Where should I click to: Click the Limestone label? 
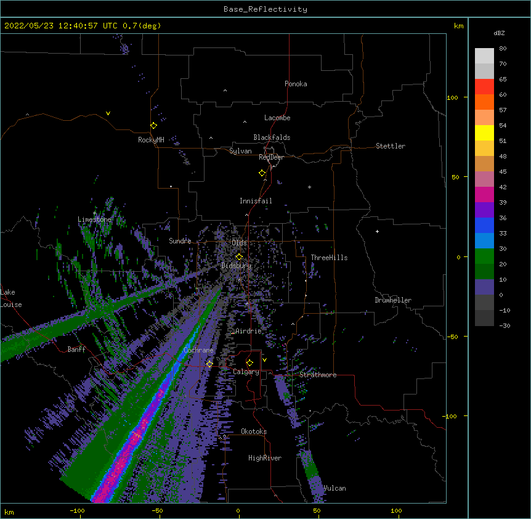point(94,219)
